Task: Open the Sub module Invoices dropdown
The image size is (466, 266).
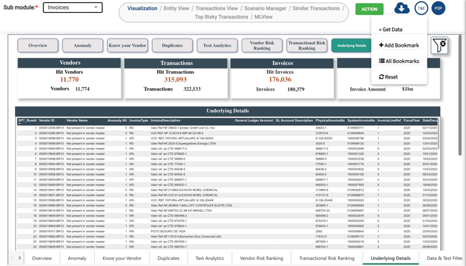Action: pos(73,7)
